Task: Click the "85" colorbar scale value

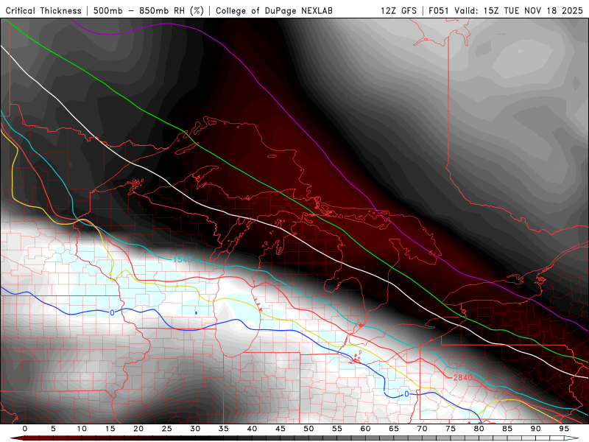Action: coord(507,429)
